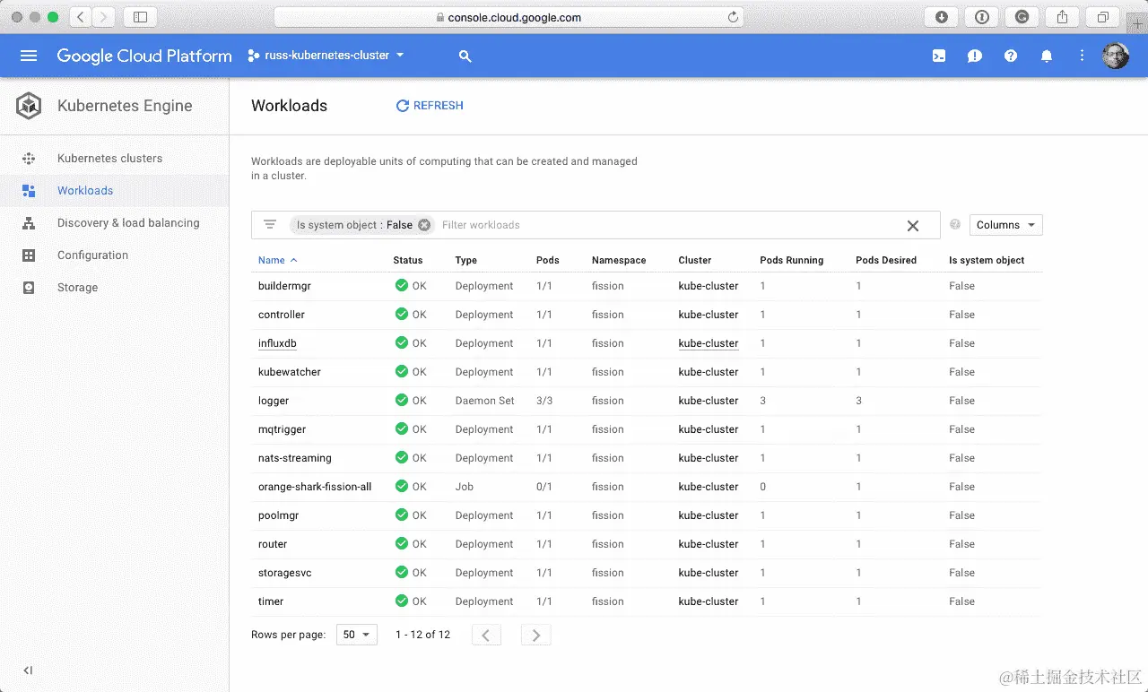Image resolution: width=1148 pixels, height=692 pixels.
Task: Open the russ-kubernetes-cluster project dropdown
Action: pos(326,56)
